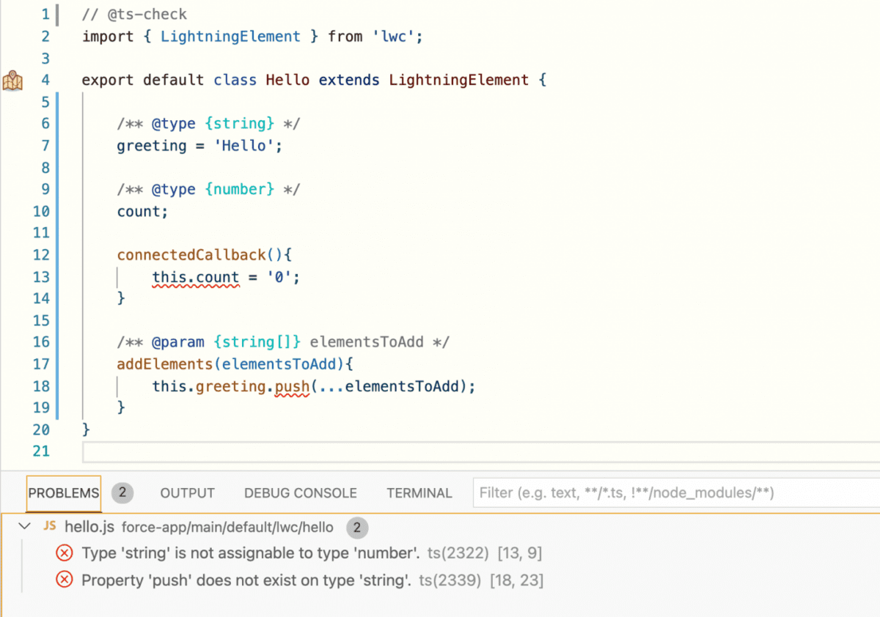The height and width of the screenshot is (617, 880).
Task: Click the gutter icon beside line 4
Action: pos(13,80)
